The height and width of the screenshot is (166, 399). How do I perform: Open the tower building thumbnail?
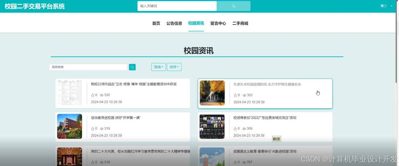point(212,157)
